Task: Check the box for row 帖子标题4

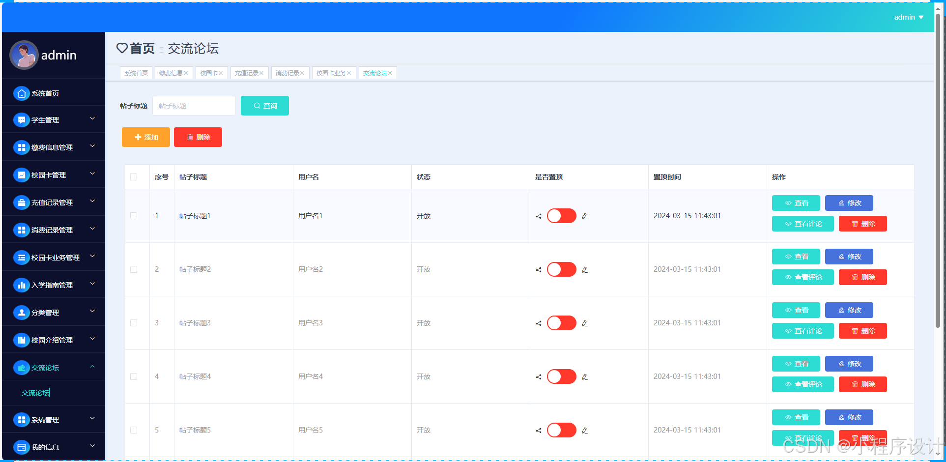Action: [134, 376]
